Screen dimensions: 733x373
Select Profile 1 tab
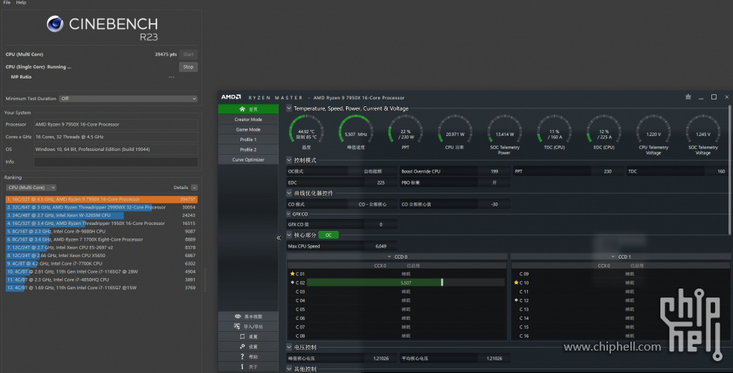point(248,140)
